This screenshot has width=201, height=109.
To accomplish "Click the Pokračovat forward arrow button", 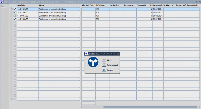I will 104,65.
